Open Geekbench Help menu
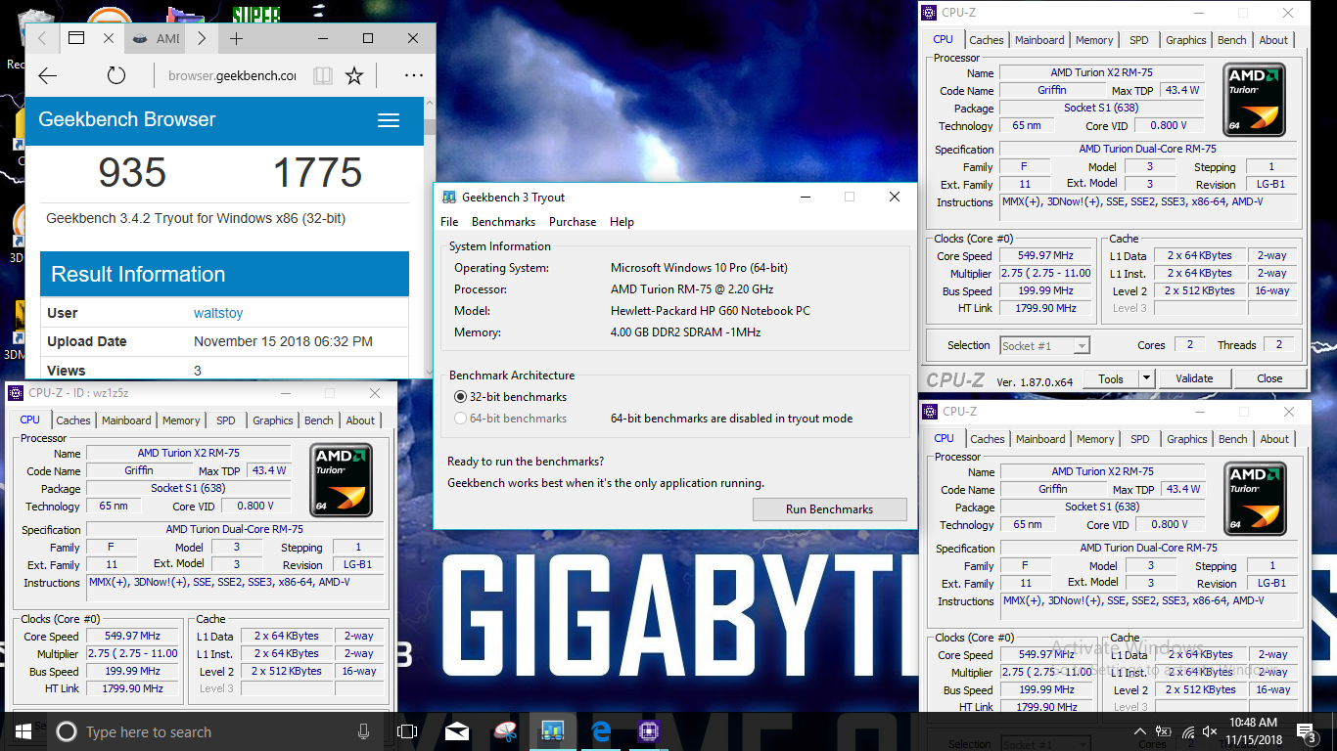The image size is (1337, 751). pyautogui.click(x=622, y=222)
